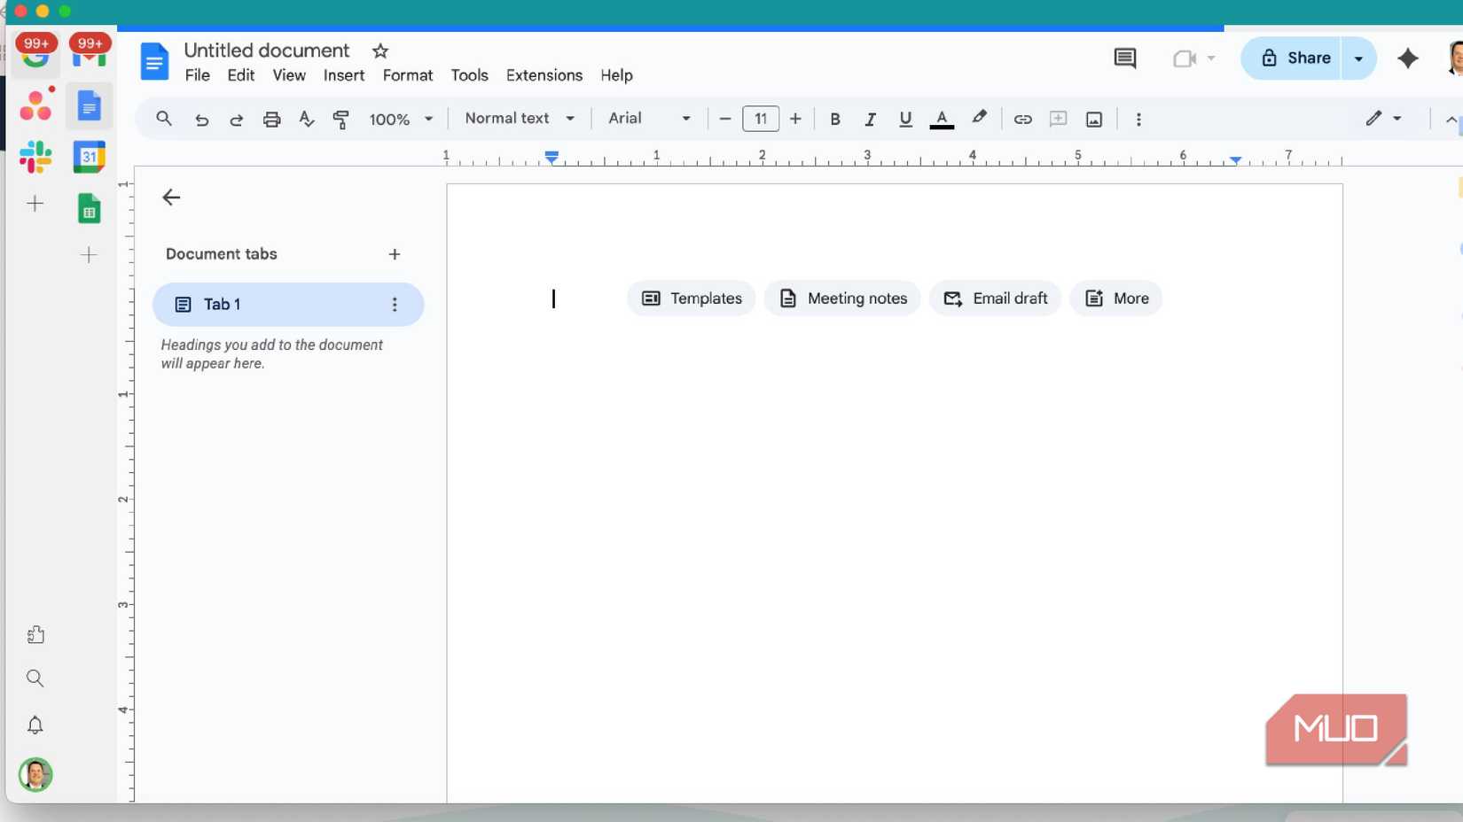Click the More chip
This screenshot has height=822, width=1463.
1116,299
